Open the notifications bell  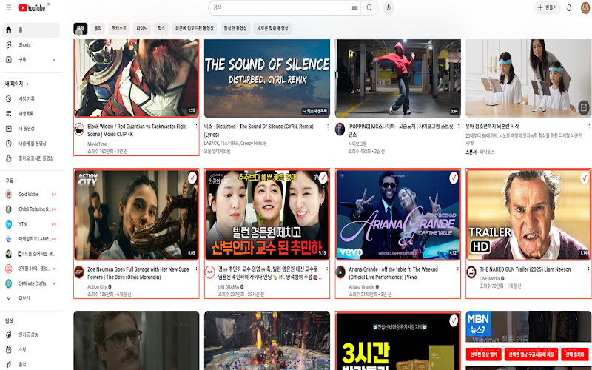point(569,7)
